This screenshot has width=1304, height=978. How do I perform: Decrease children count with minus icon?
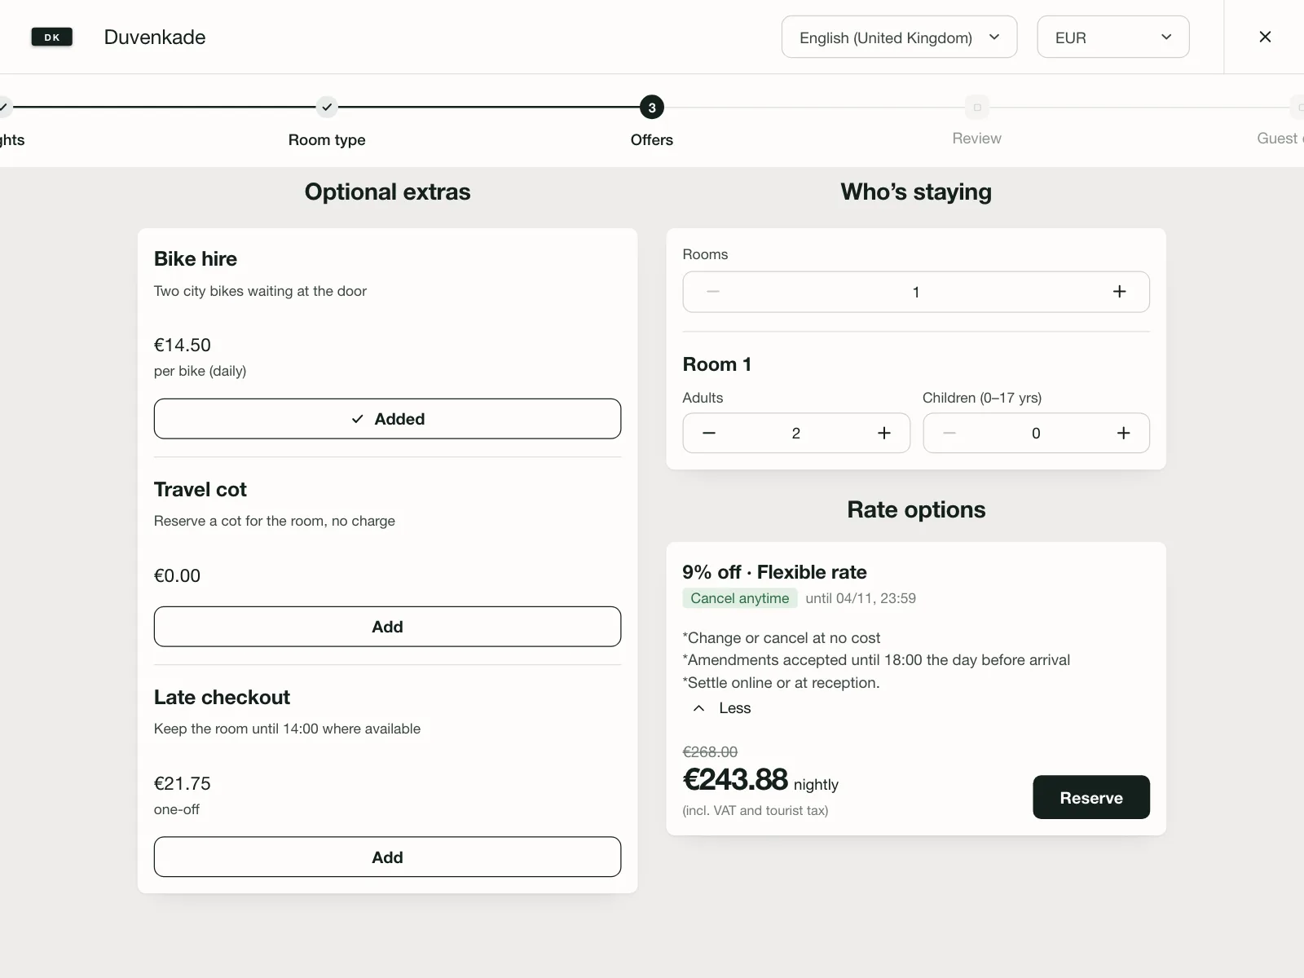[x=949, y=433]
